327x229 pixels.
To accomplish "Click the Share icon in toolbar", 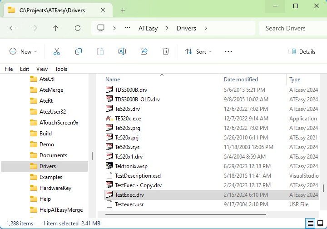I will click(144, 52).
